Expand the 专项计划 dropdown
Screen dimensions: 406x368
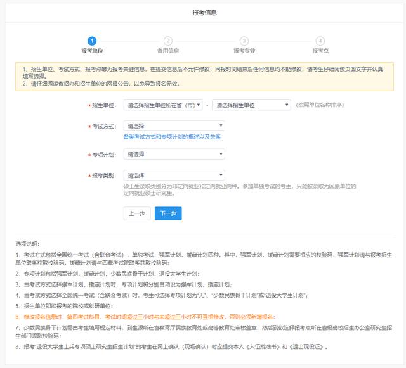click(174, 155)
